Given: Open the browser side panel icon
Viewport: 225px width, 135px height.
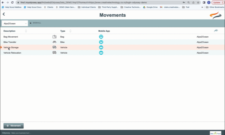Looking at the screenshot, I should 204,3.
